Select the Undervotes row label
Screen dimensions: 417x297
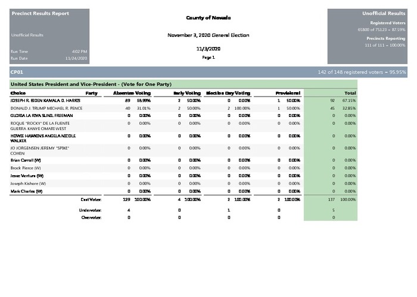tap(91, 210)
